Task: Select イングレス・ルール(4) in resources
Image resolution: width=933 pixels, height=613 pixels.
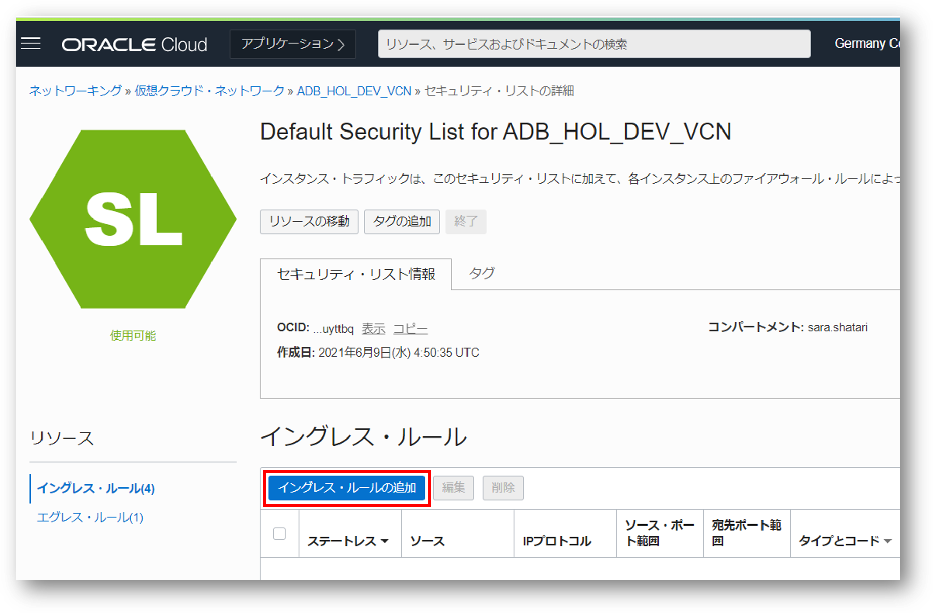Action: click(x=96, y=488)
